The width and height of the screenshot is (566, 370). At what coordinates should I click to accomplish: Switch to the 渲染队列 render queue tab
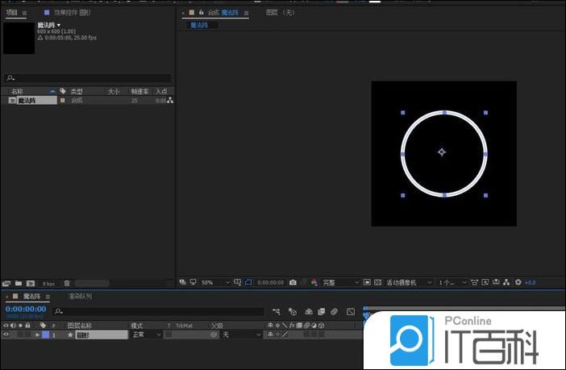80,297
